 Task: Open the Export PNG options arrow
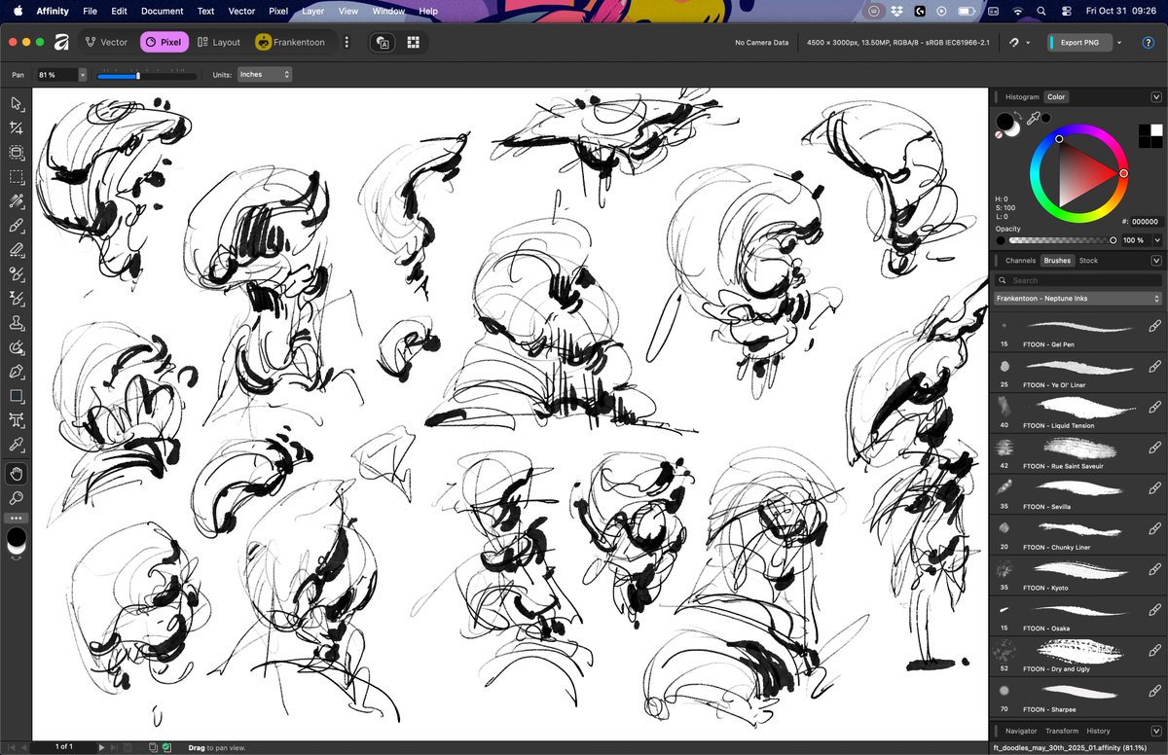pos(1119,43)
